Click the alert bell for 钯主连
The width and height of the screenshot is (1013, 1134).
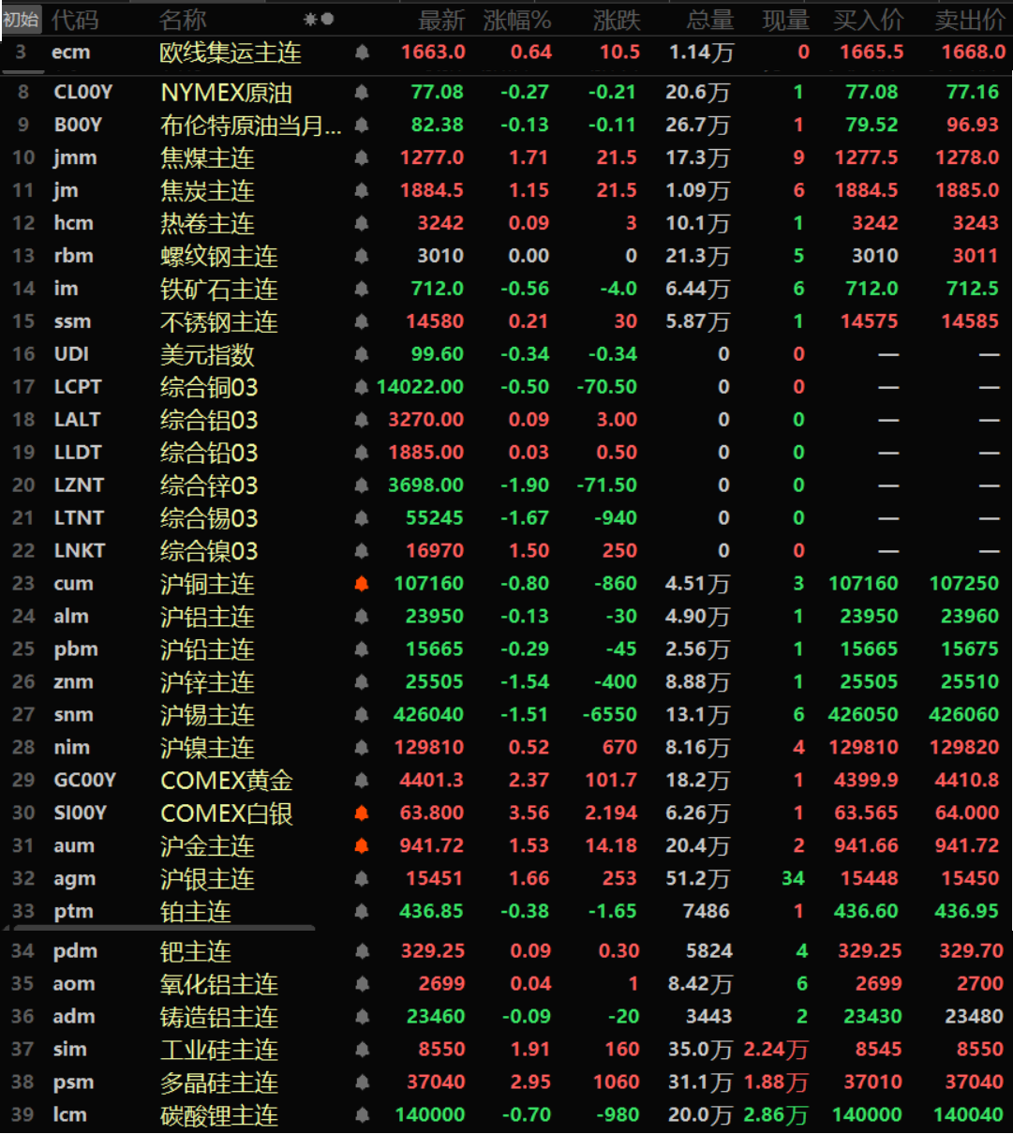(x=362, y=952)
